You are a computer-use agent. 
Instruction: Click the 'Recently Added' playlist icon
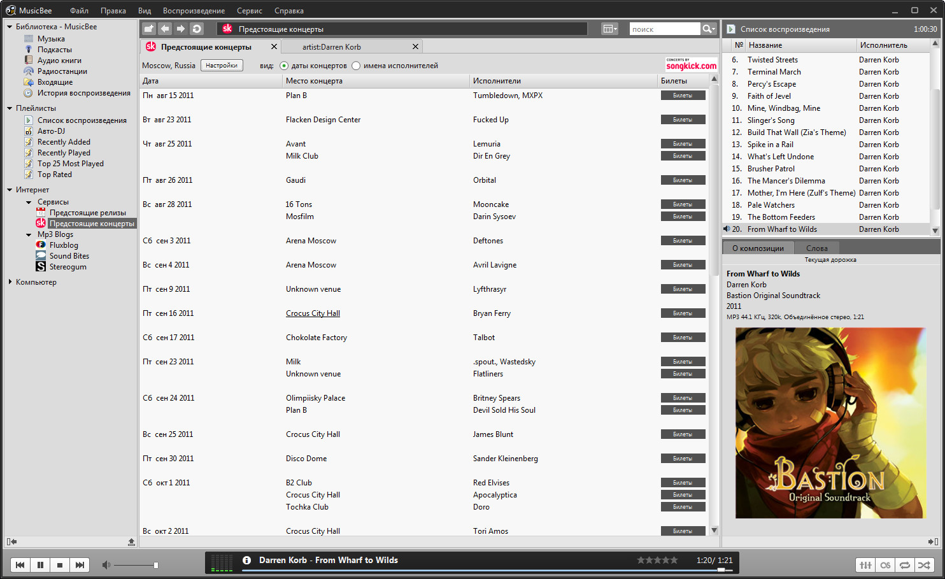[29, 142]
